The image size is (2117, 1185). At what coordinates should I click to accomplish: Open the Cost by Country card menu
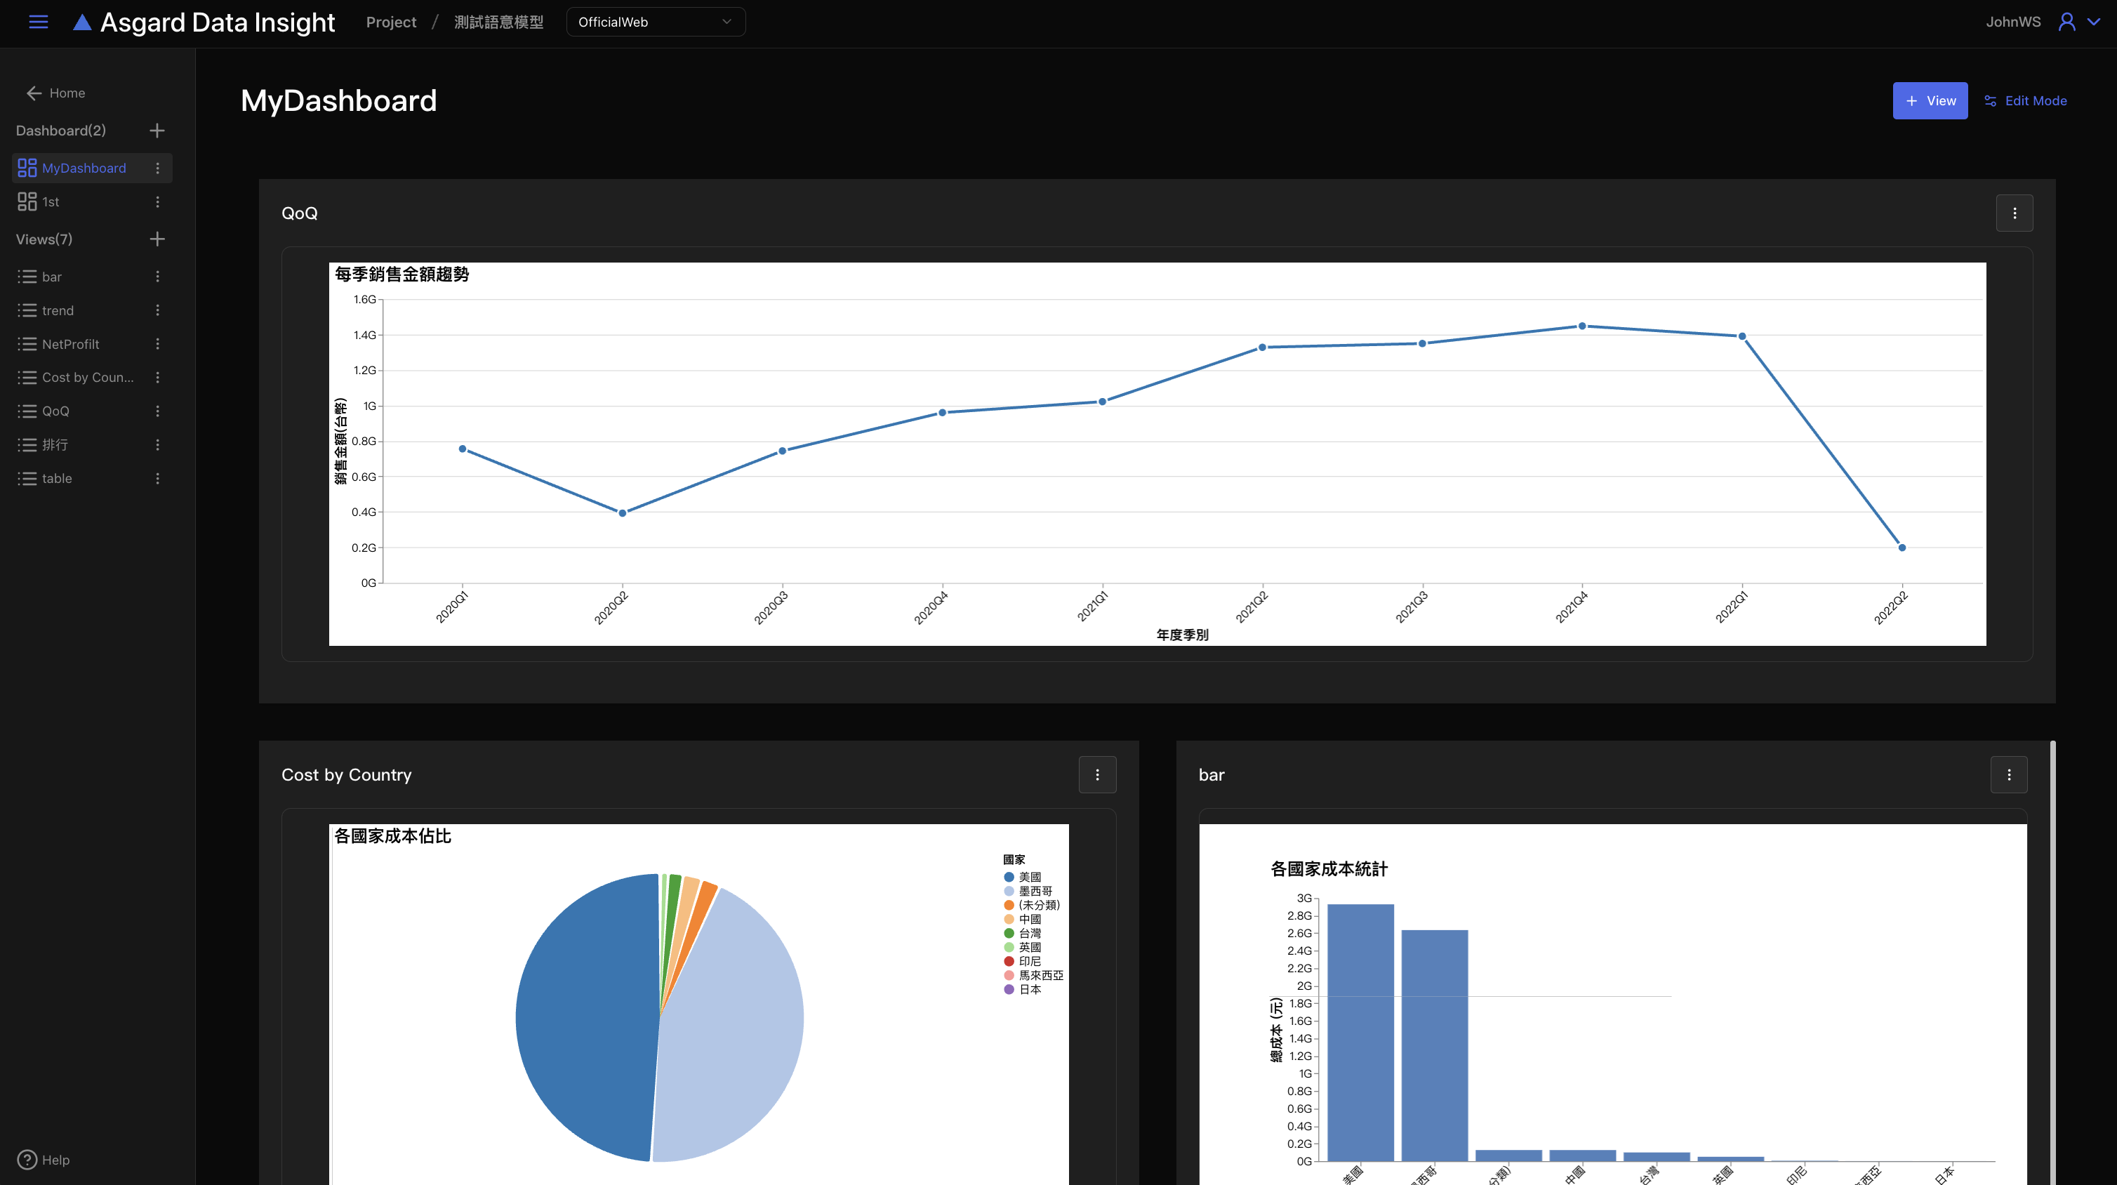[1097, 775]
